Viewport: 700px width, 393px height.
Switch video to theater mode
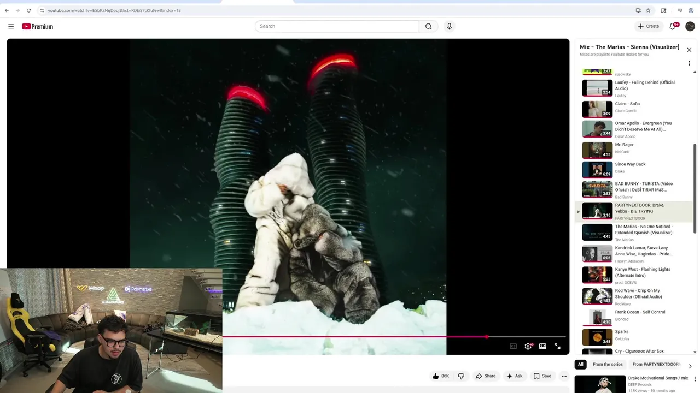(x=542, y=346)
